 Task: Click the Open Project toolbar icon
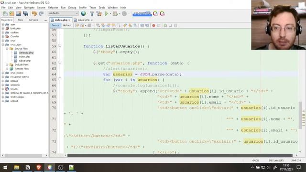(19, 14)
